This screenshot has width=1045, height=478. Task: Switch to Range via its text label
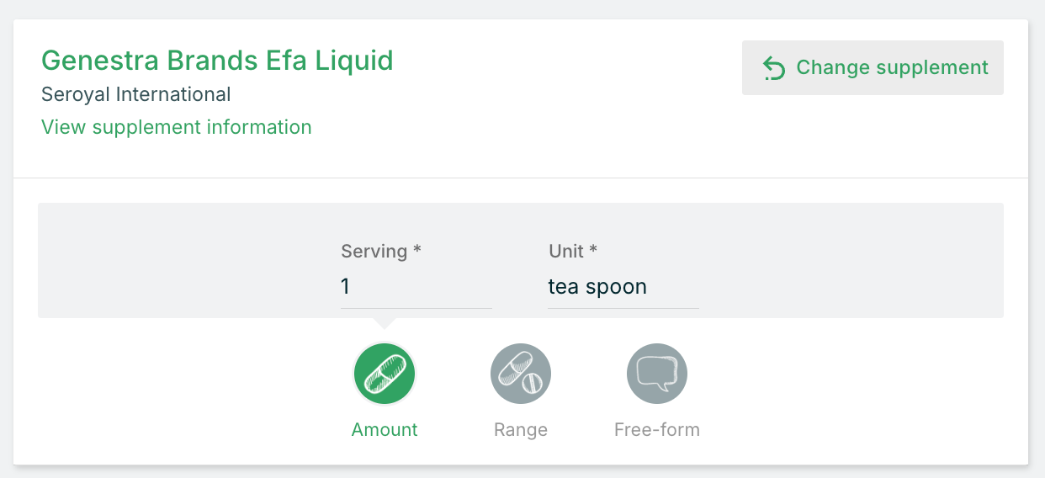click(x=521, y=430)
